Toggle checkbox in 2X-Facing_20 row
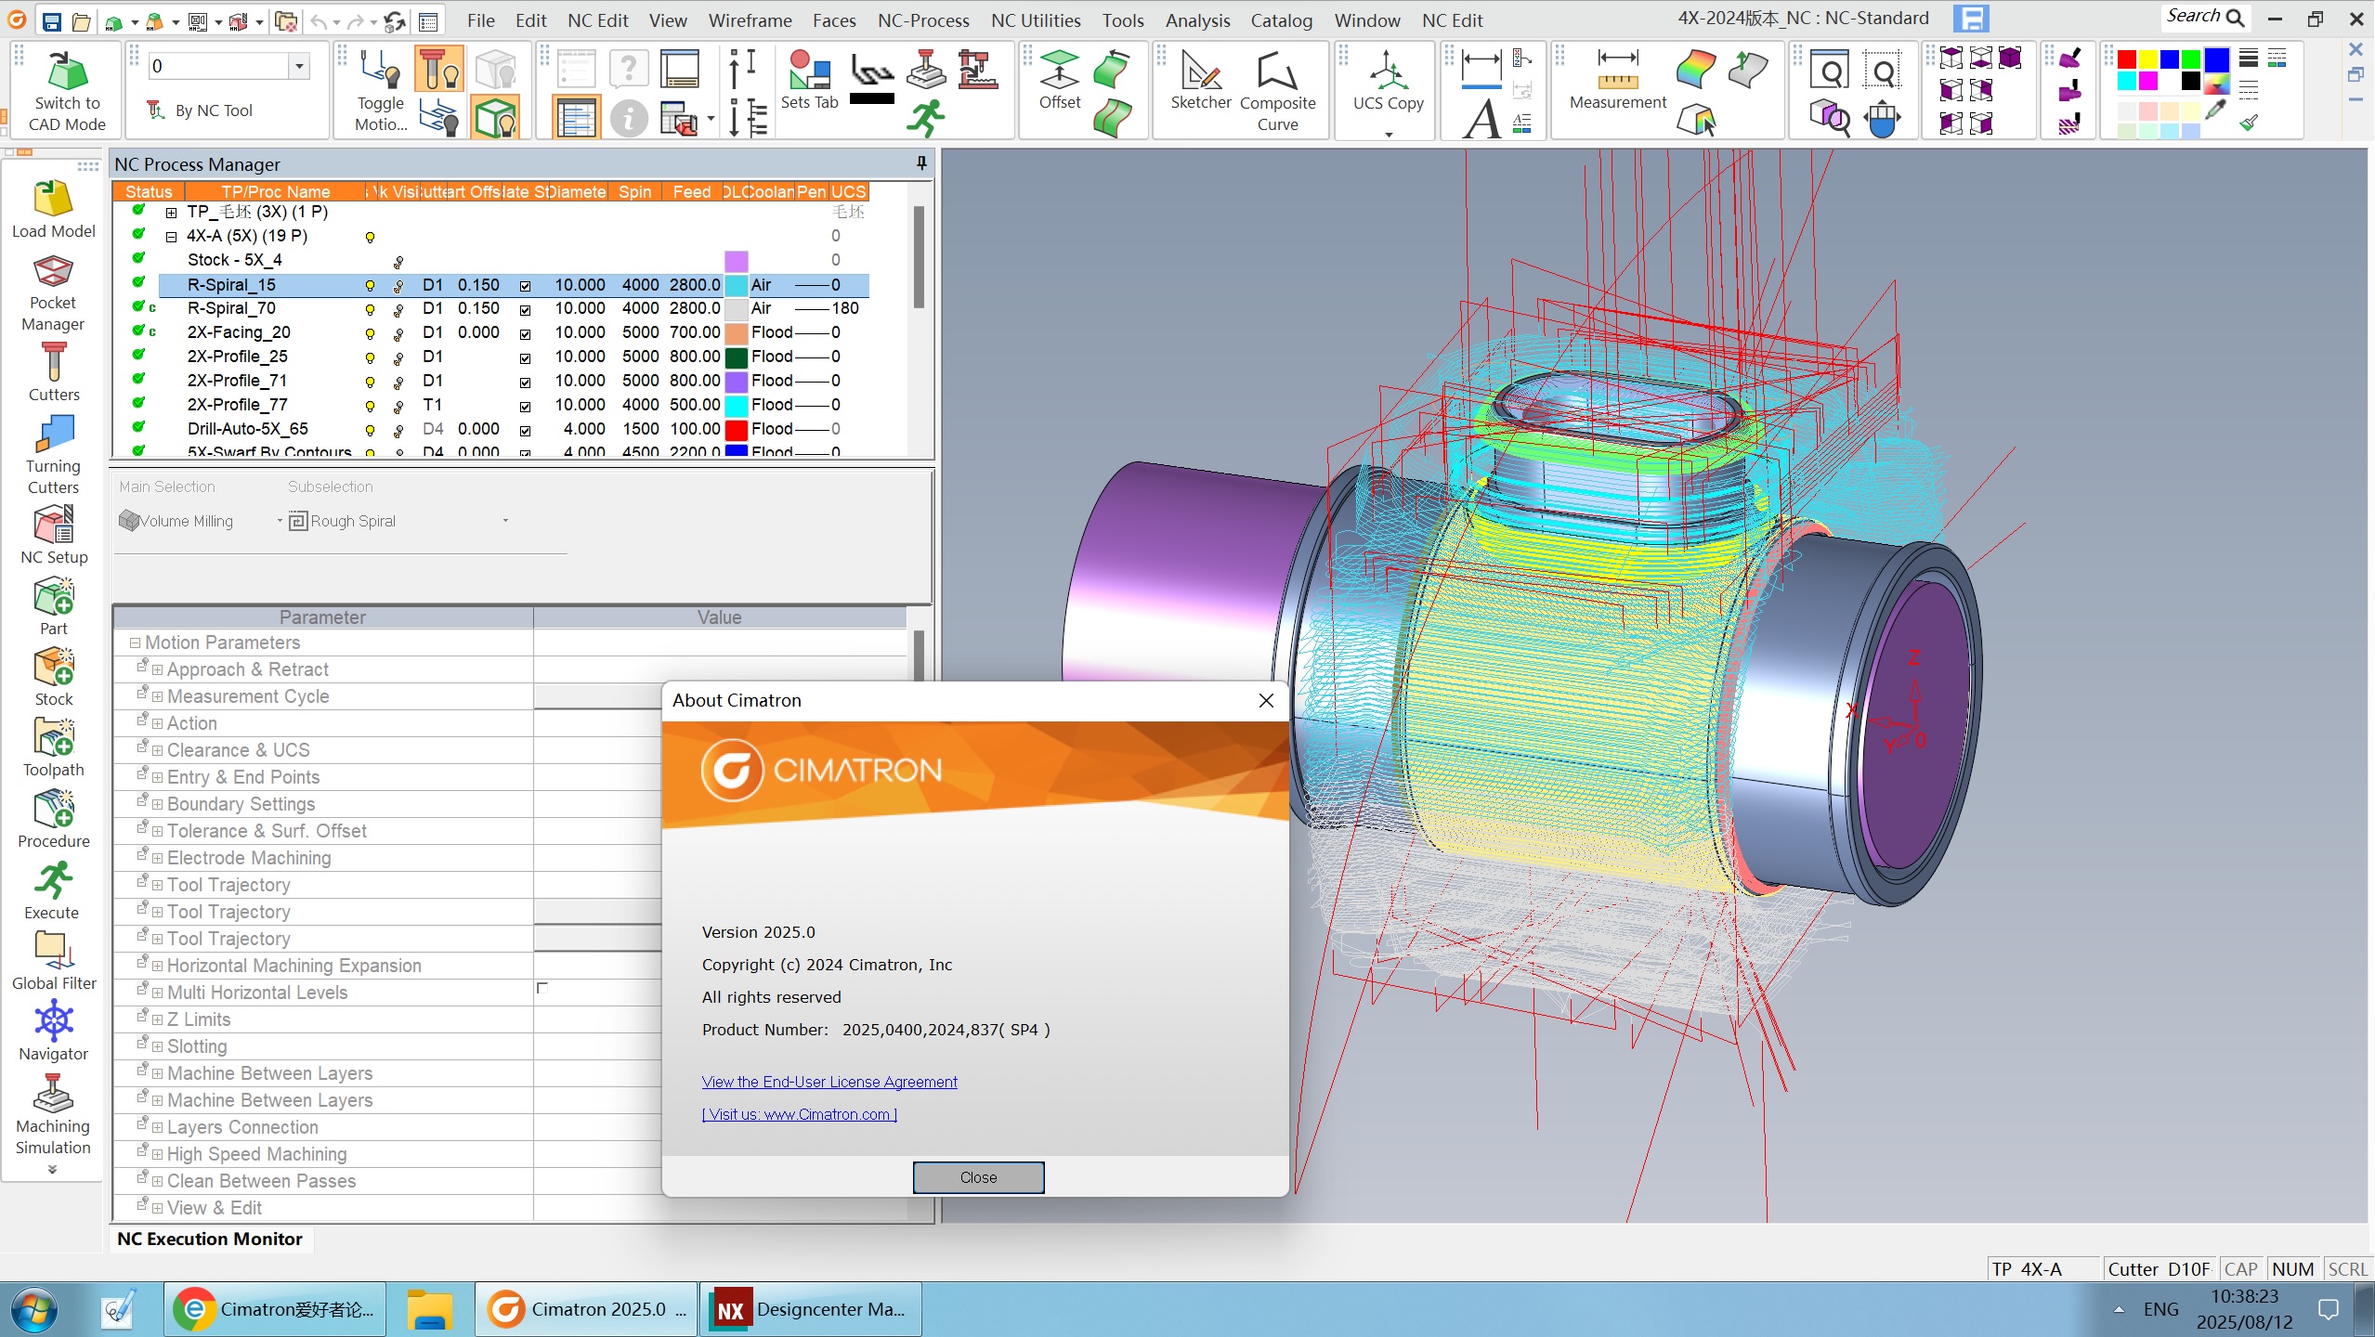 point(526,334)
